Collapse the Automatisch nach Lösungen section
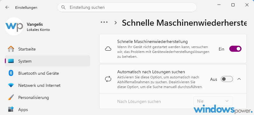 point(239,79)
